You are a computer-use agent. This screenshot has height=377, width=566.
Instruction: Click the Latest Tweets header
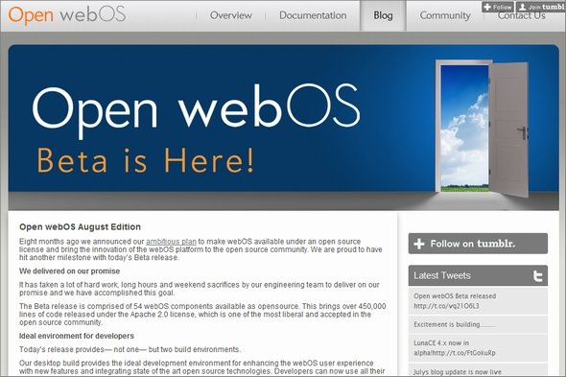pos(478,276)
